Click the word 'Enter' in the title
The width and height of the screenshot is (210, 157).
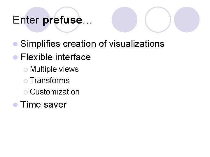(26, 20)
